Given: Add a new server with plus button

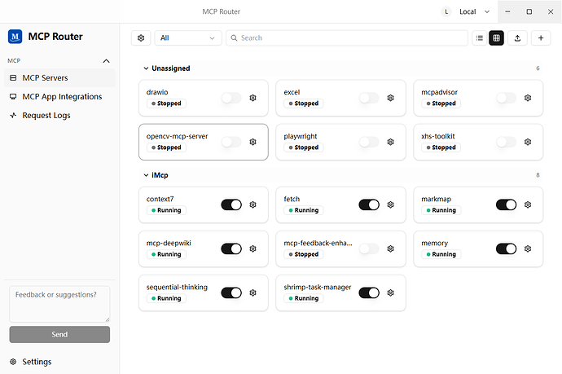Looking at the screenshot, I should point(541,38).
